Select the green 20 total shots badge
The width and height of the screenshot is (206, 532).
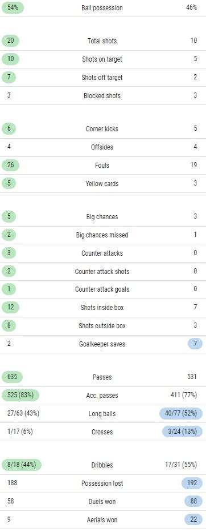coord(10,41)
